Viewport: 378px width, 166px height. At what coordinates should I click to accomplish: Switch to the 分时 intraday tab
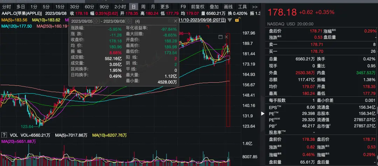coord(6,7)
